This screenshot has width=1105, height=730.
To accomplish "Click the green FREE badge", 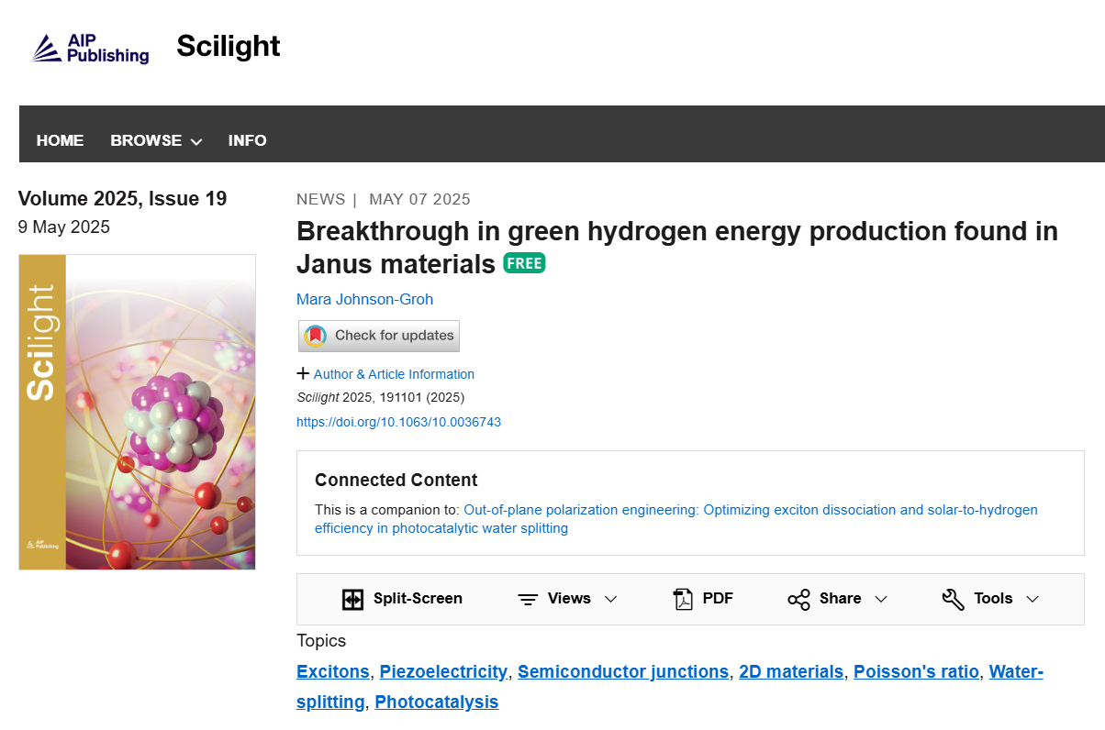I will 524,263.
